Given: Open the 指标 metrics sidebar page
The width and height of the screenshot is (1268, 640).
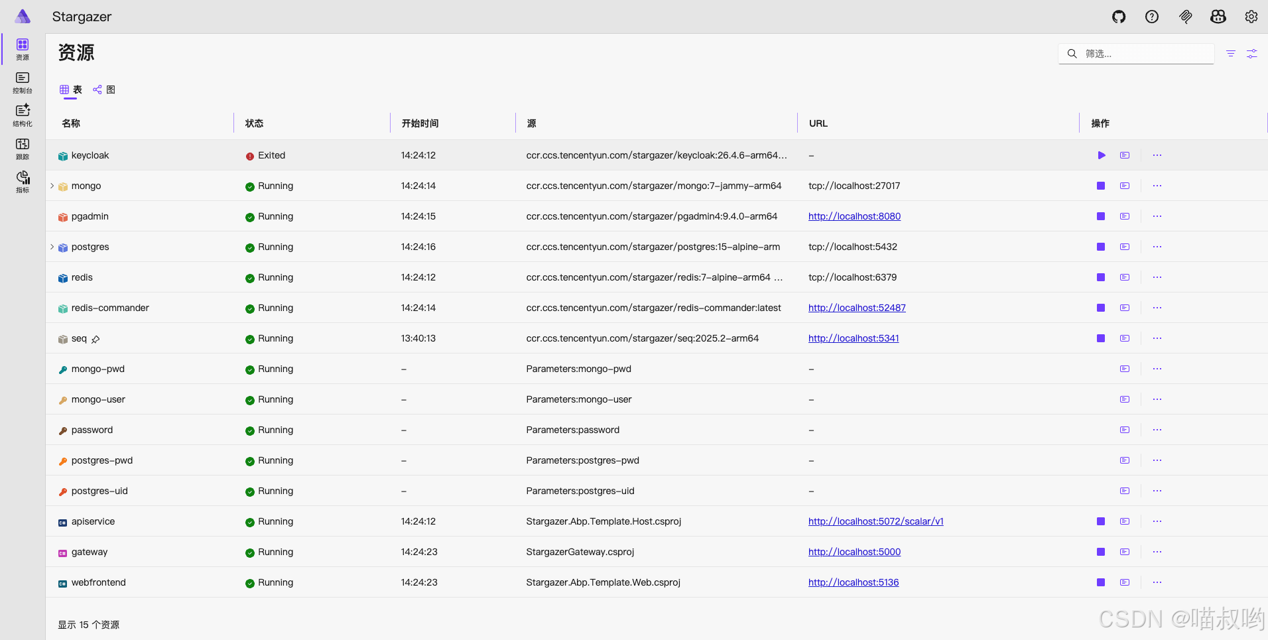Looking at the screenshot, I should pos(23,182).
